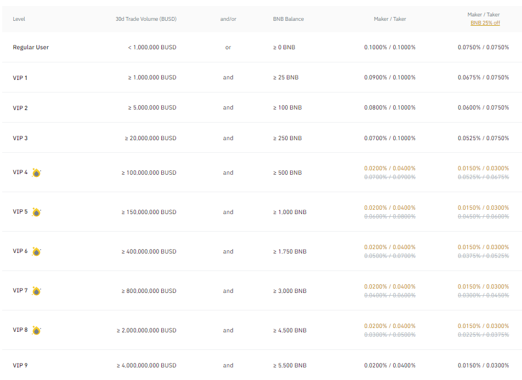Click the ≥ 3,000 BNB balance cell
Viewport: 522px width, 380px height.
(x=290, y=291)
